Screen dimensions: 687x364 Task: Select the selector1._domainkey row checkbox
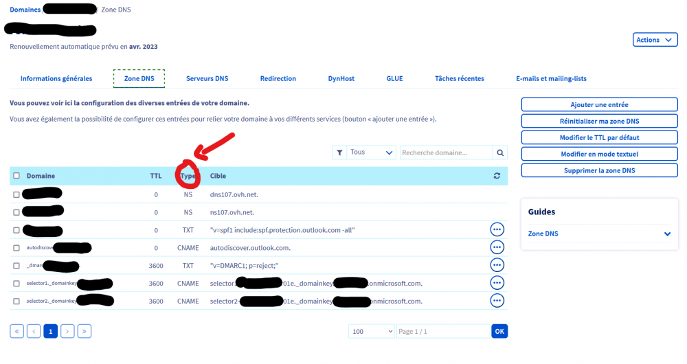coord(16,284)
